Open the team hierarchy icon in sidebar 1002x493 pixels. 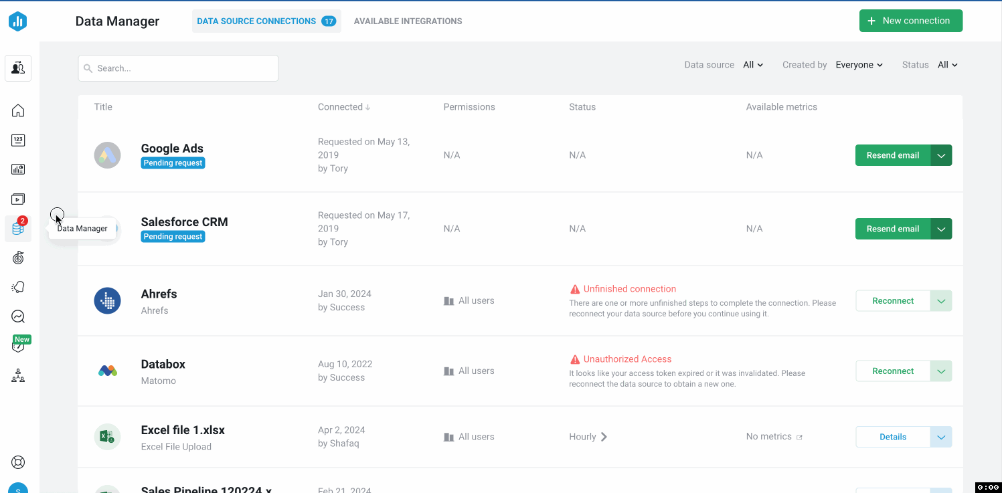pos(18,376)
